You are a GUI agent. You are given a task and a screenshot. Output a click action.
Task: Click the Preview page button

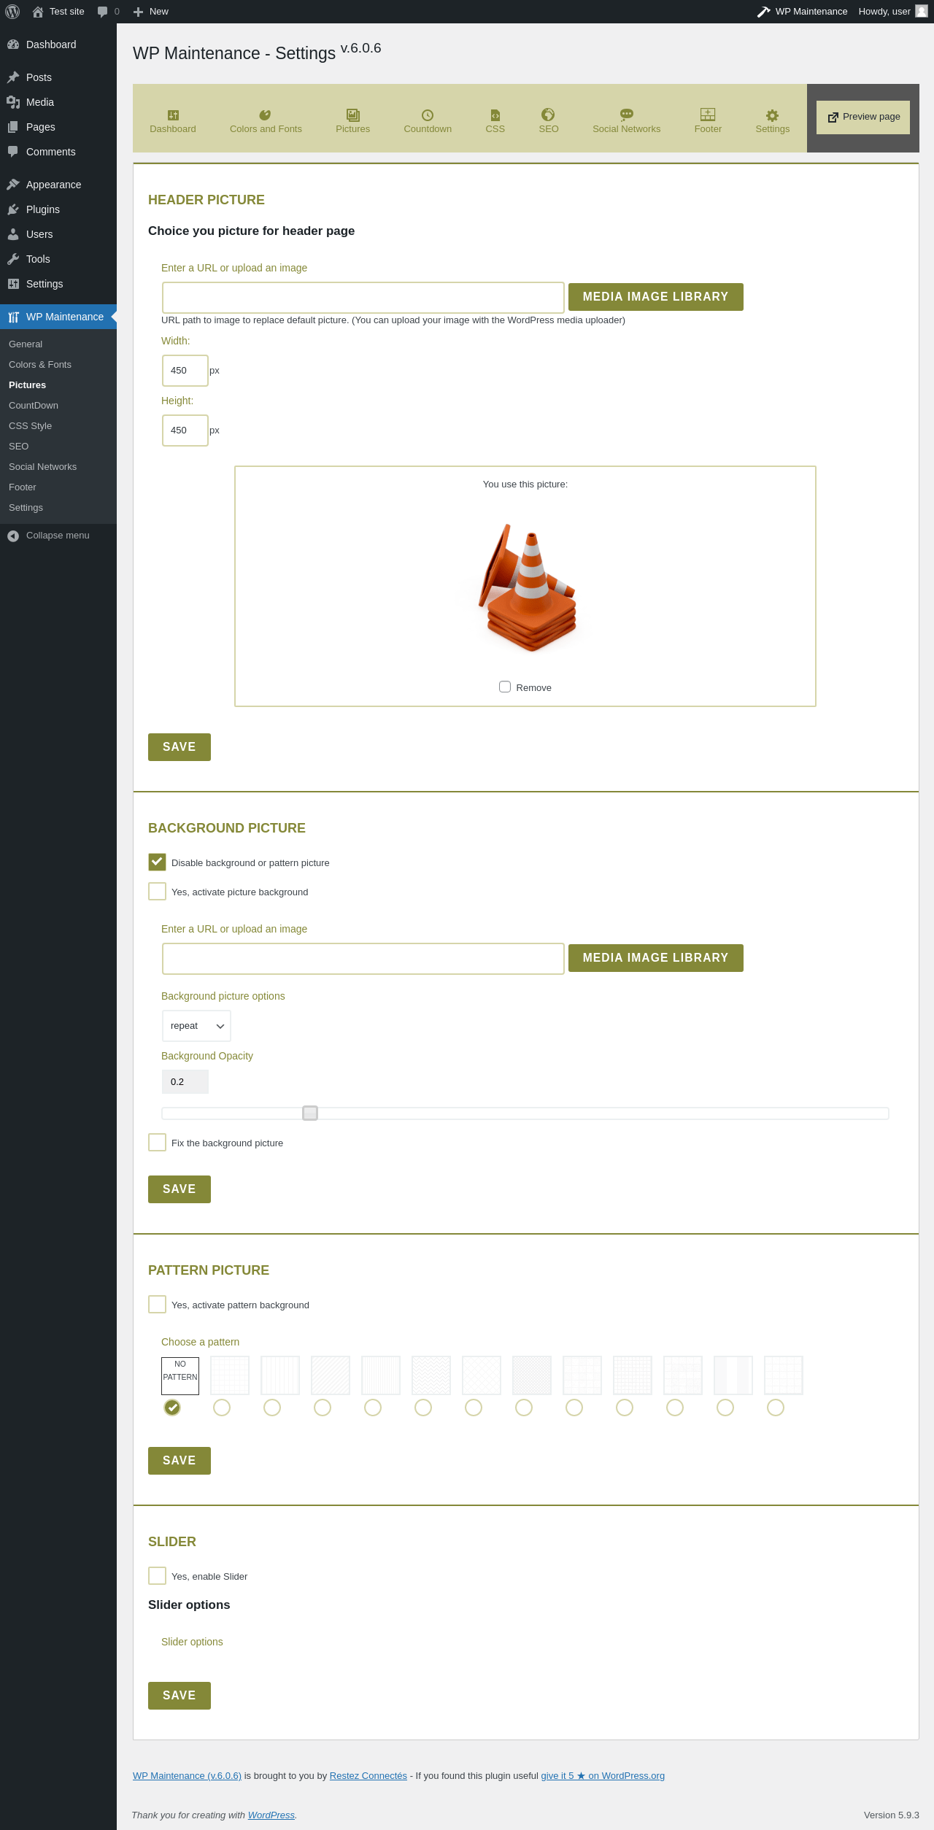(863, 117)
